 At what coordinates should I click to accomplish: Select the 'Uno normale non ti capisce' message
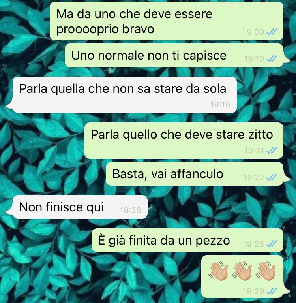174,55
